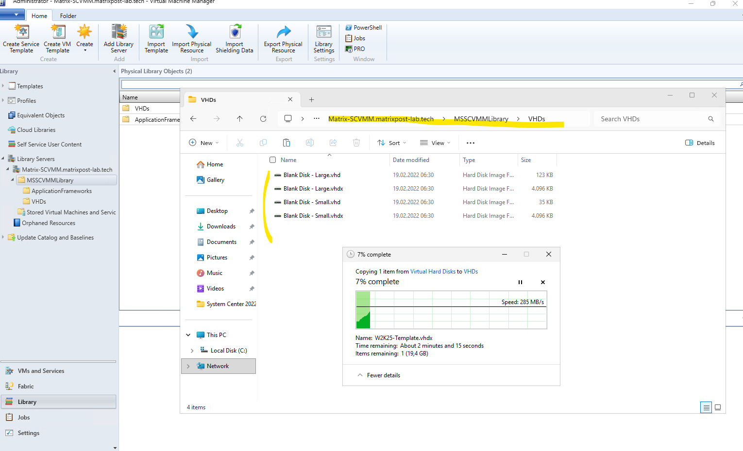Click Create VM Template ribbon icon
Image resolution: width=743 pixels, height=451 pixels.
click(58, 38)
